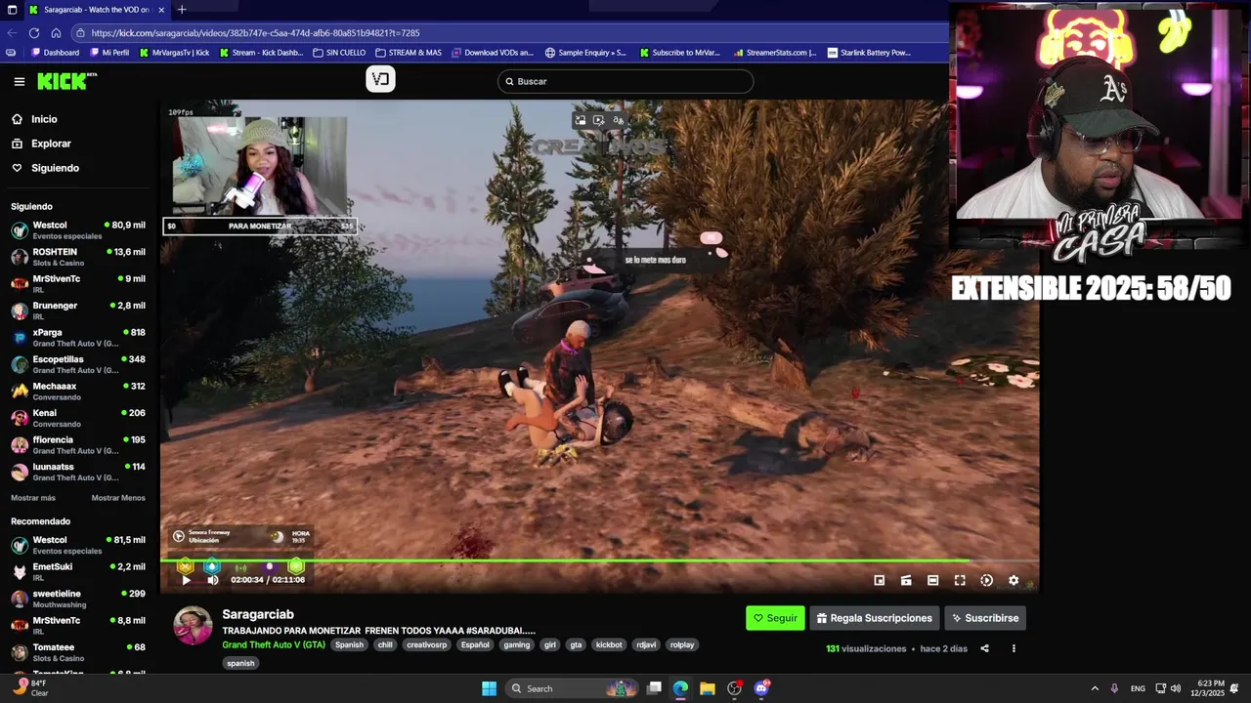
Task: Open video settings gear
Action: (x=1014, y=580)
